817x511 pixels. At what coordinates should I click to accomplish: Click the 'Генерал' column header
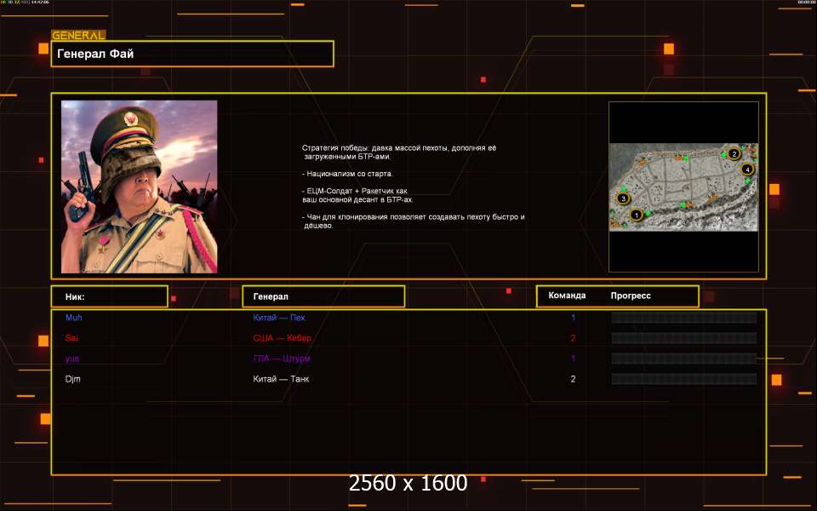point(323,296)
